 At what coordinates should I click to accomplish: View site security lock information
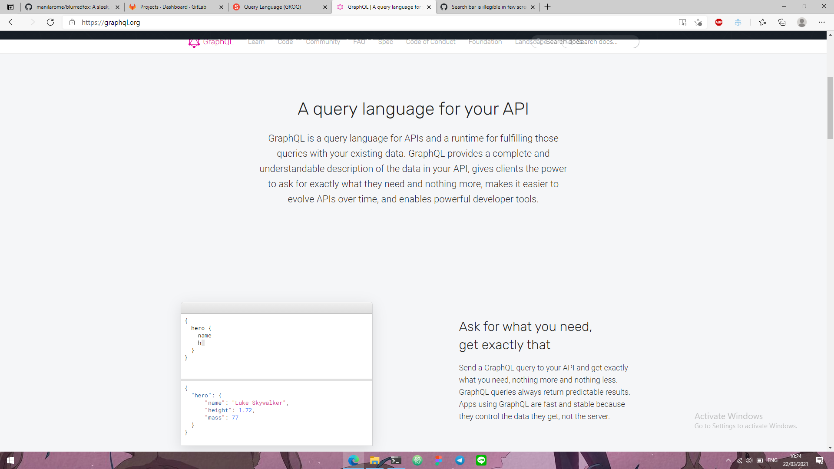point(72,22)
